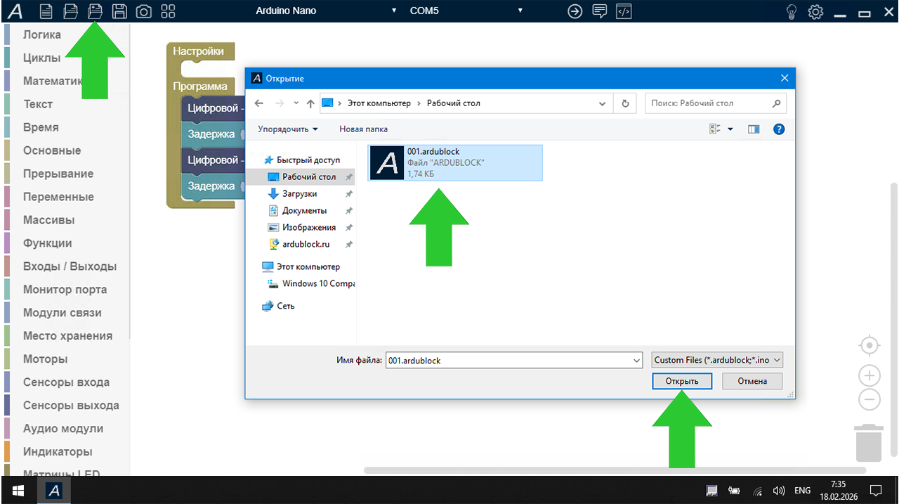
Task: Select Загрузки in the navigation pane
Action: tap(299, 194)
